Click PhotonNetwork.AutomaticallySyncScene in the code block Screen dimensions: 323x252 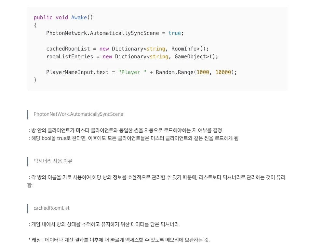coord(102,33)
